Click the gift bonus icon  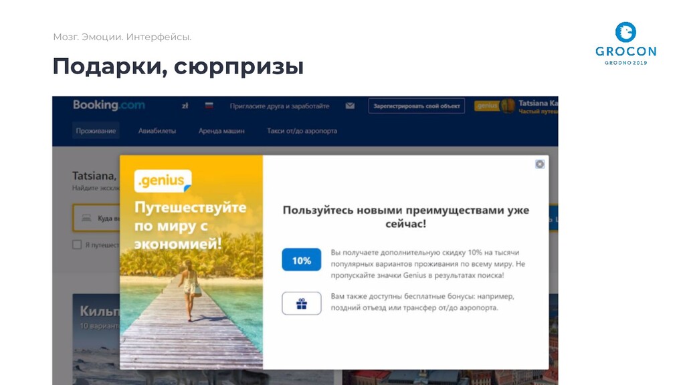(302, 303)
